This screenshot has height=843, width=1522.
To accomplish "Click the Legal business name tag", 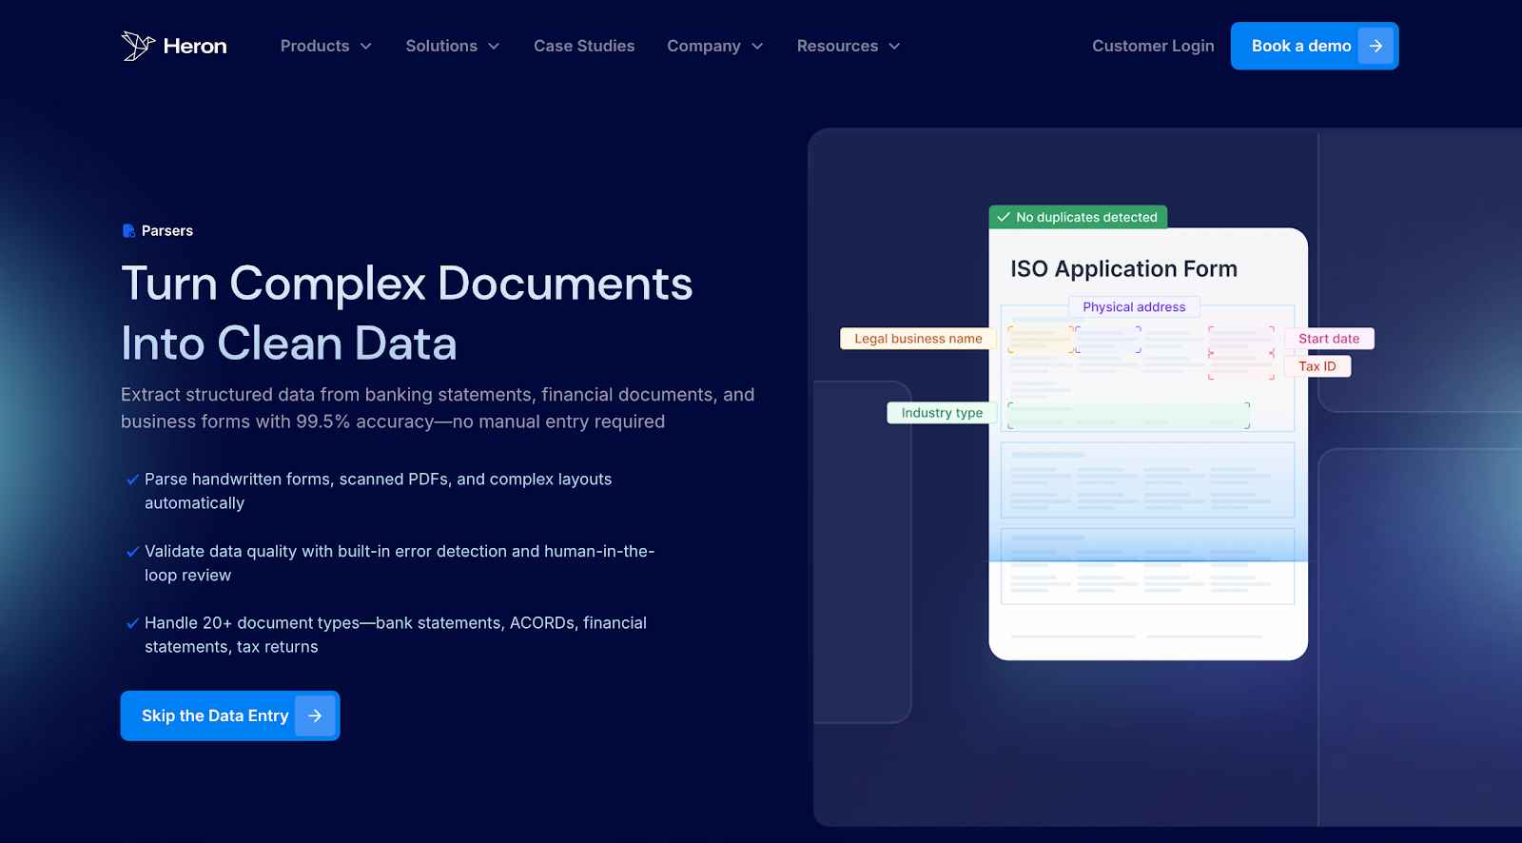I will (x=918, y=338).
